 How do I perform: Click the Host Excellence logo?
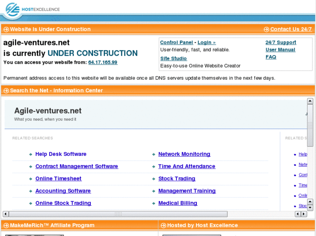click(32, 10)
